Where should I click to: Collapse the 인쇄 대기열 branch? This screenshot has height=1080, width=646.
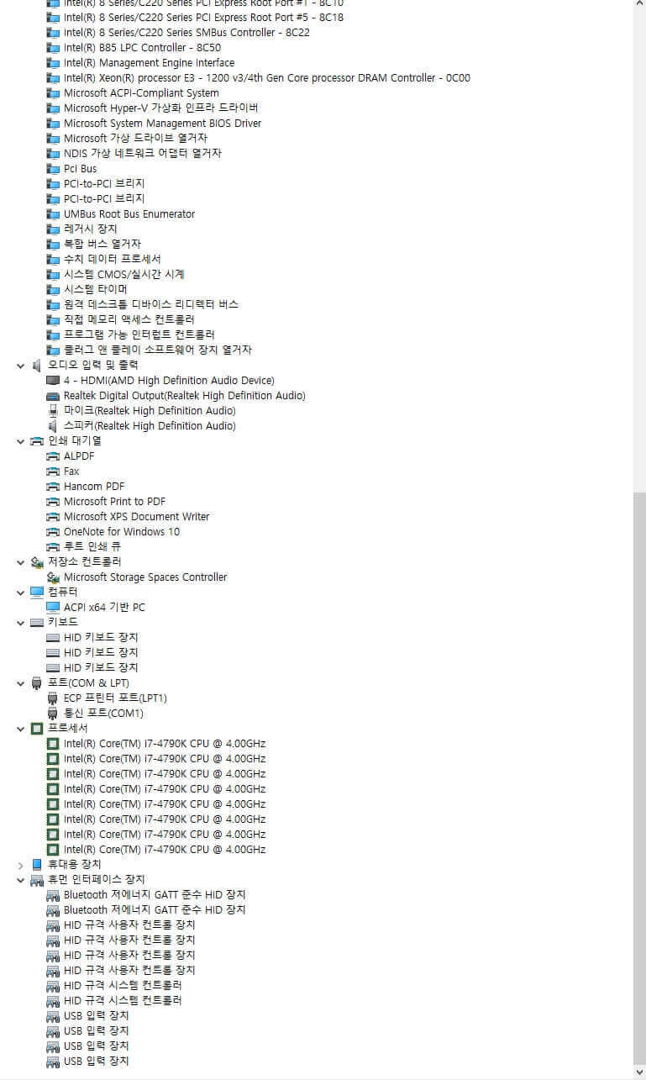click(x=21, y=440)
